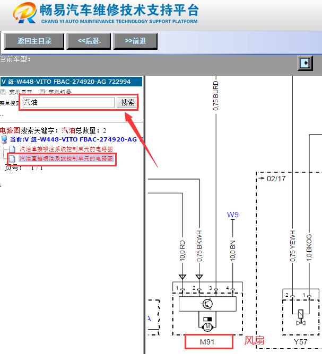Select the V 级-W448-VITO FBAC-274920-AG 722994 header
This screenshot has height=354, width=322.
(71, 82)
